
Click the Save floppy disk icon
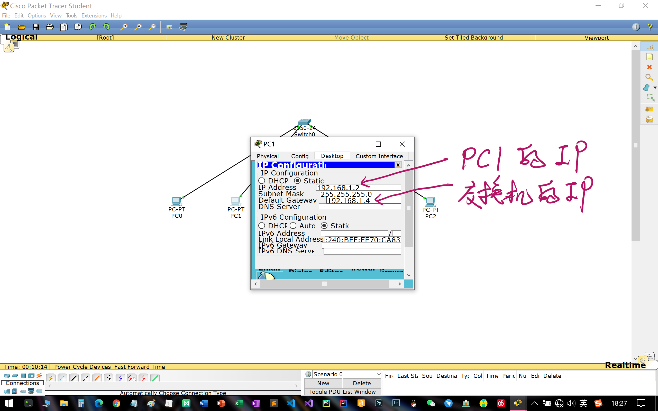(x=36, y=27)
